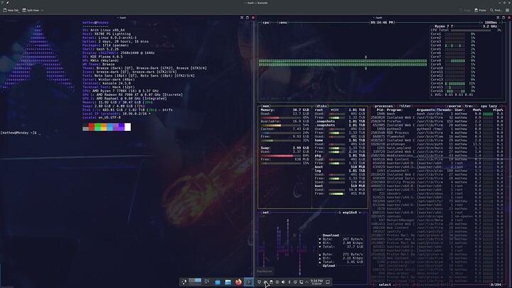Viewport: 512px width, 288px height.
Task: Click the New Tab button
Action: click(11, 10)
